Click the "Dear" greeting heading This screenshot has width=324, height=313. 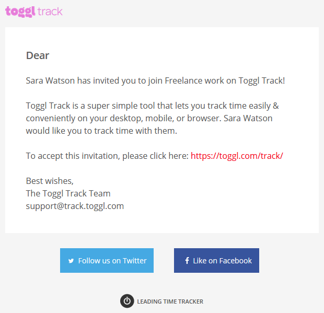click(x=38, y=55)
